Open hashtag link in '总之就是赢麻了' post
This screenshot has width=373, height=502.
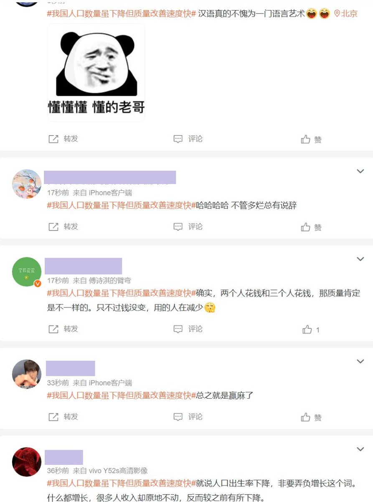pyautogui.click(x=122, y=395)
